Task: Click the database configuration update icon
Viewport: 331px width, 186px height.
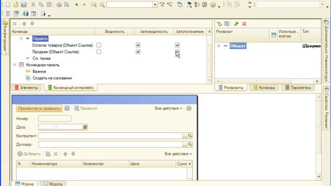Action: (25, 14)
